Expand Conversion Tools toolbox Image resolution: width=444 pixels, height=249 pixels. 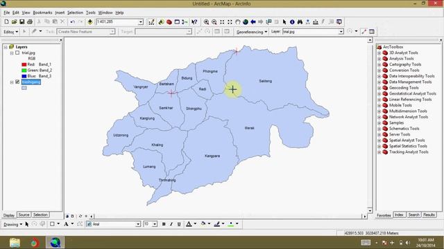point(379,71)
